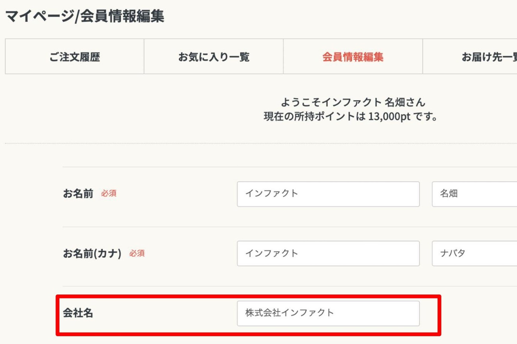Click the 必須 badge beside お名前(カナ)
Image resolution: width=517 pixels, height=344 pixels.
(x=137, y=254)
